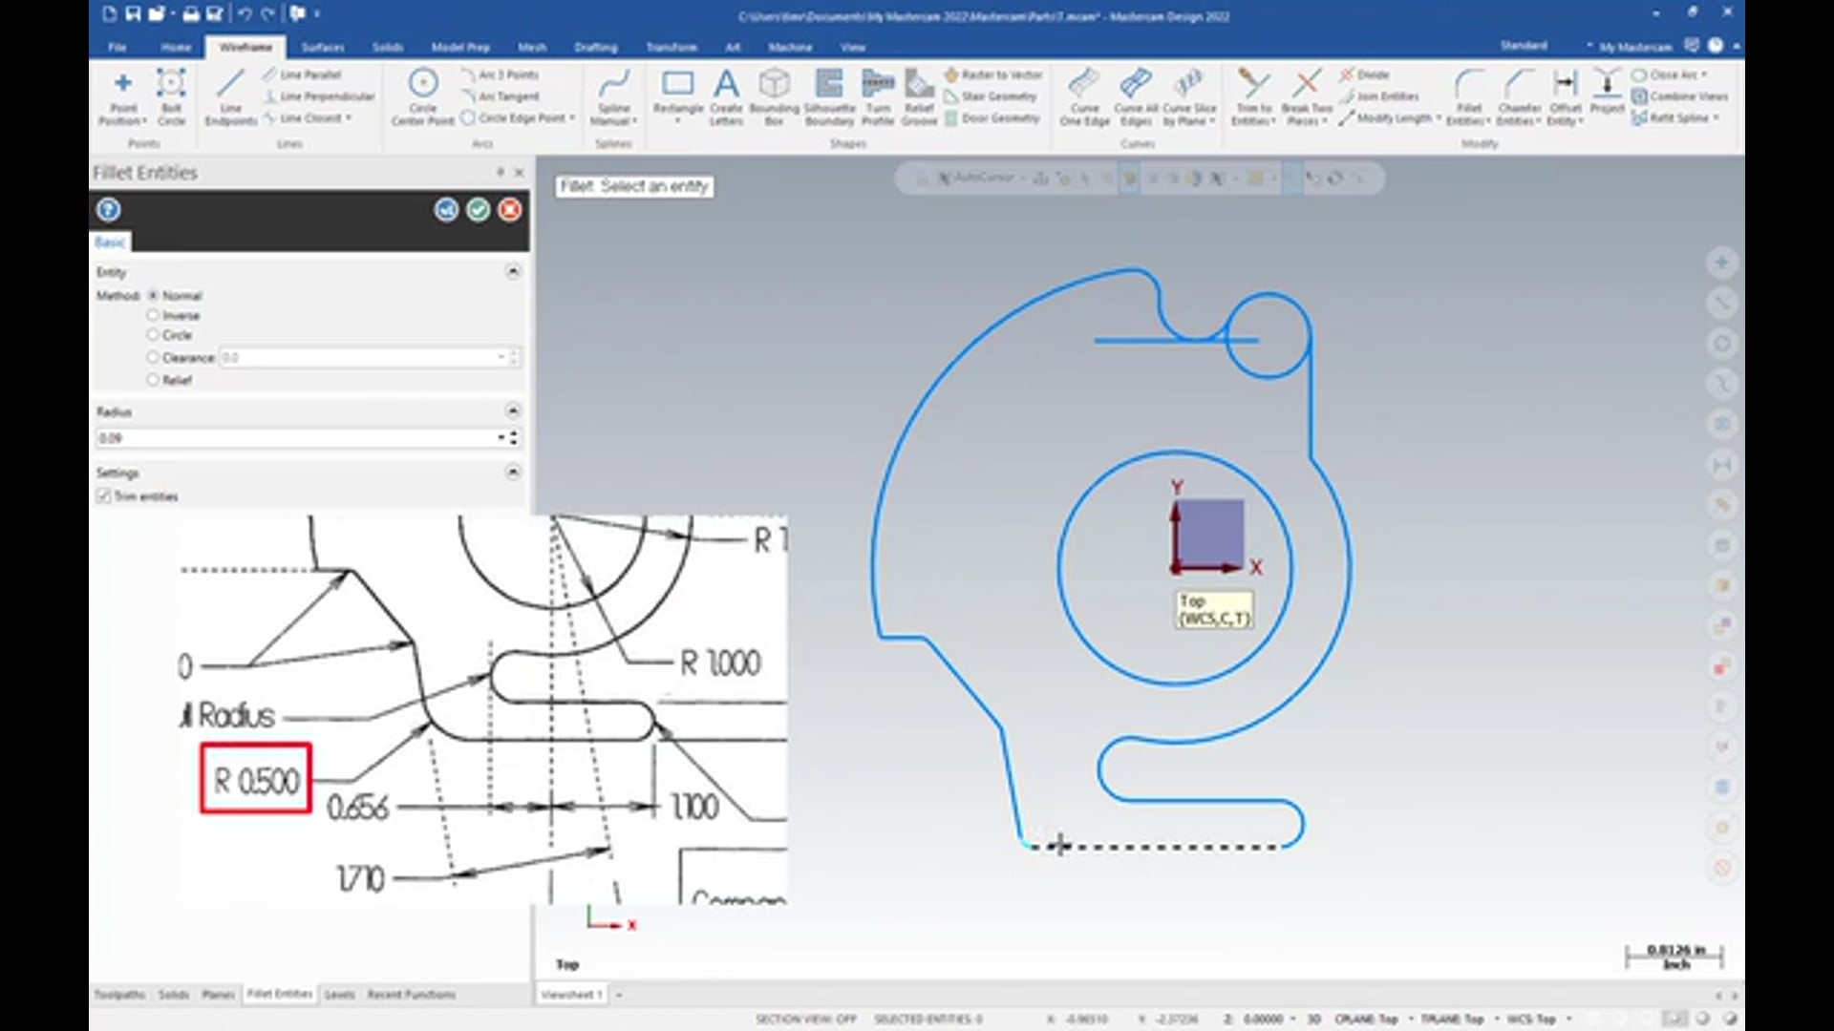Open the Radius value dropdown

tap(501, 438)
